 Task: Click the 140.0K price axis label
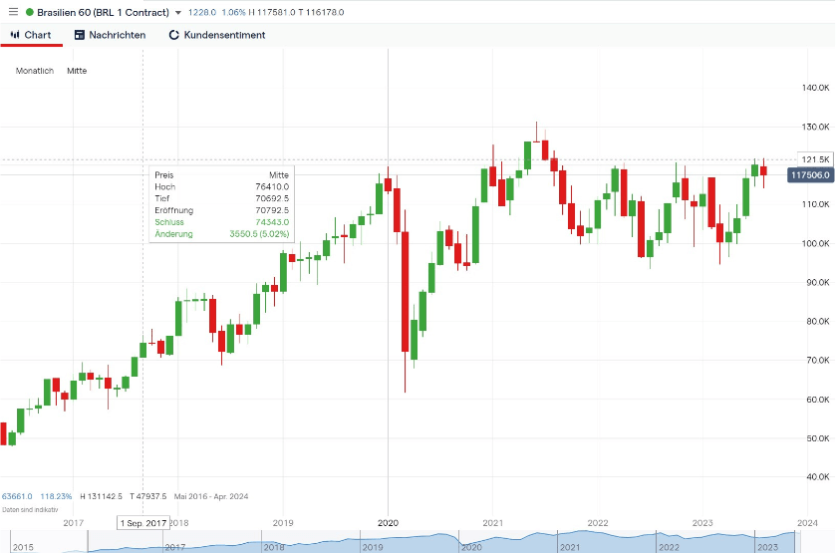tap(816, 88)
